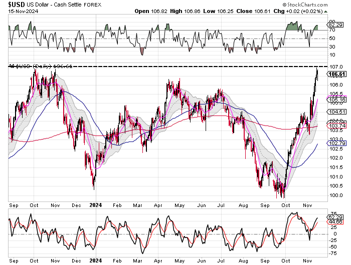Click the 106.61 current price tag
The image size is (351, 265).
pyautogui.click(x=336, y=74)
